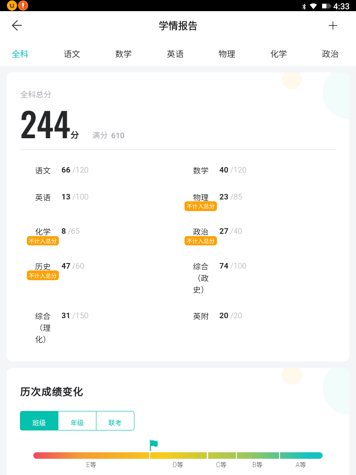Go to the 物理 tab

pyautogui.click(x=227, y=54)
